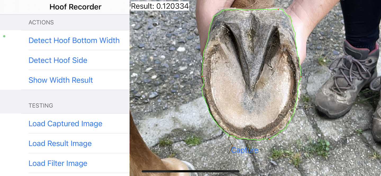Image resolution: width=381 pixels, height=176 pixels.
Task: Click the Hoof Recorder title
Action: 75,7
